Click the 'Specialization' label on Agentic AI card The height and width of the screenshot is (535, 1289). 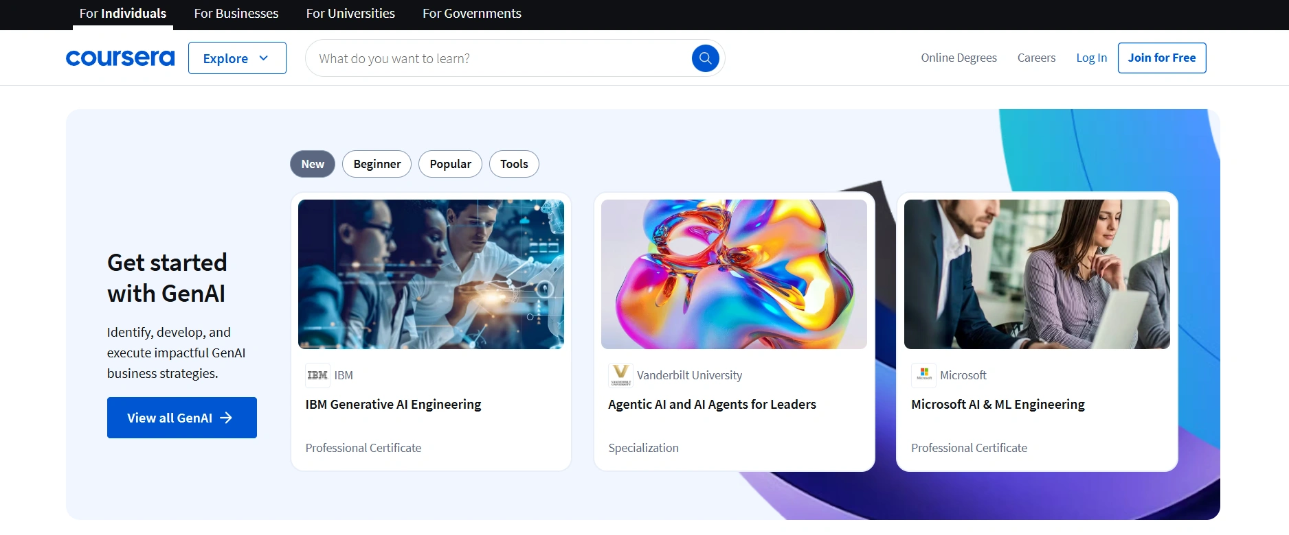tap(643, 448)
